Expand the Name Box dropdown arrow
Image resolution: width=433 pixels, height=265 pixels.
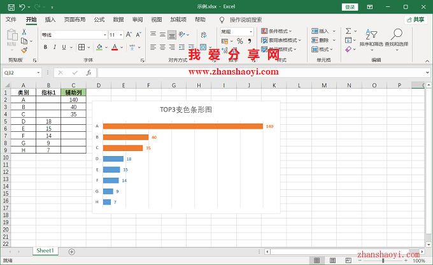[38, 73]
